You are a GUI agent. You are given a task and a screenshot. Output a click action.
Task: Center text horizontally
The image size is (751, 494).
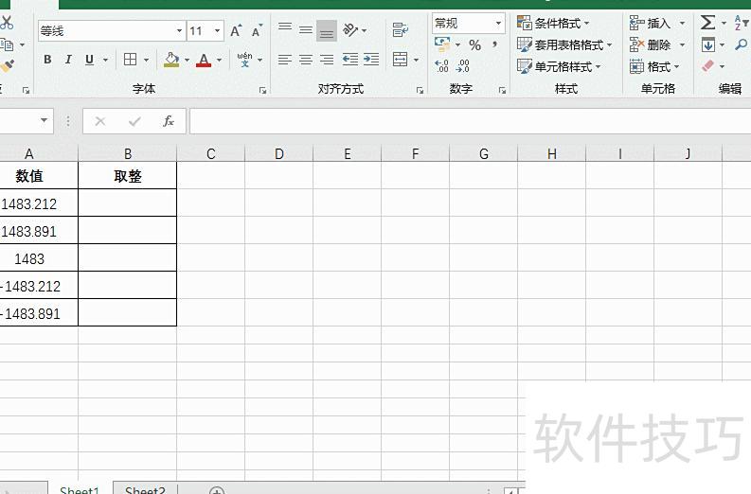tap(306, 60)
